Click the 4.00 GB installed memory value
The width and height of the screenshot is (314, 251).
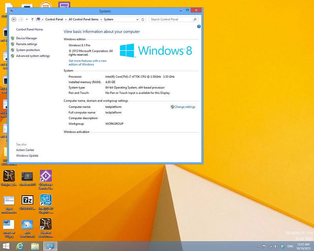tap(110, 82)
